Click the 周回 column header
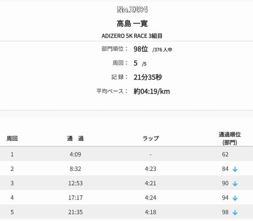 (12, 138)
